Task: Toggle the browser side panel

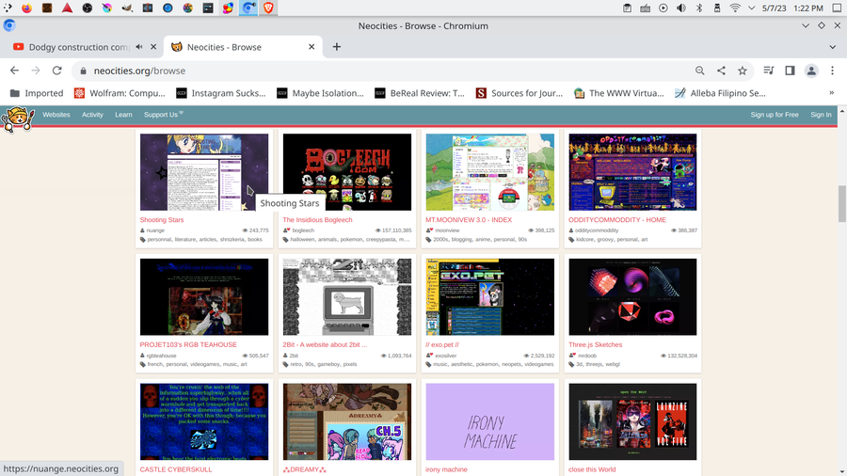Action: tap(790, 71)
